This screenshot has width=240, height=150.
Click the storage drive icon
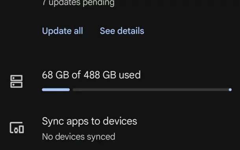click(x=17, y=81)
